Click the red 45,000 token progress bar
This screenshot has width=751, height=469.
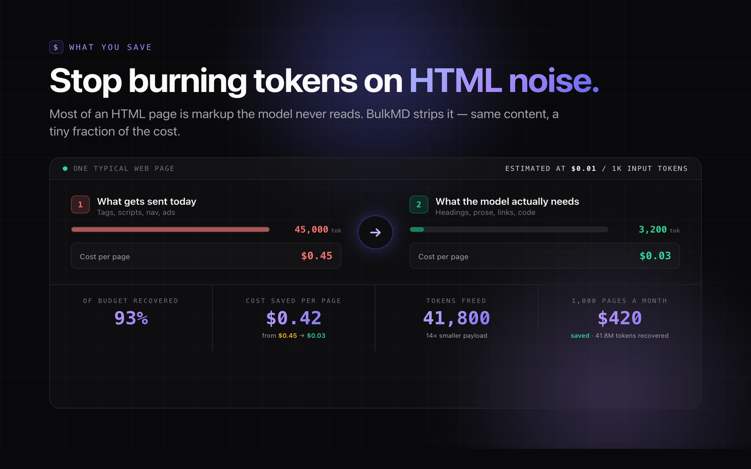[x=170, y=229]
